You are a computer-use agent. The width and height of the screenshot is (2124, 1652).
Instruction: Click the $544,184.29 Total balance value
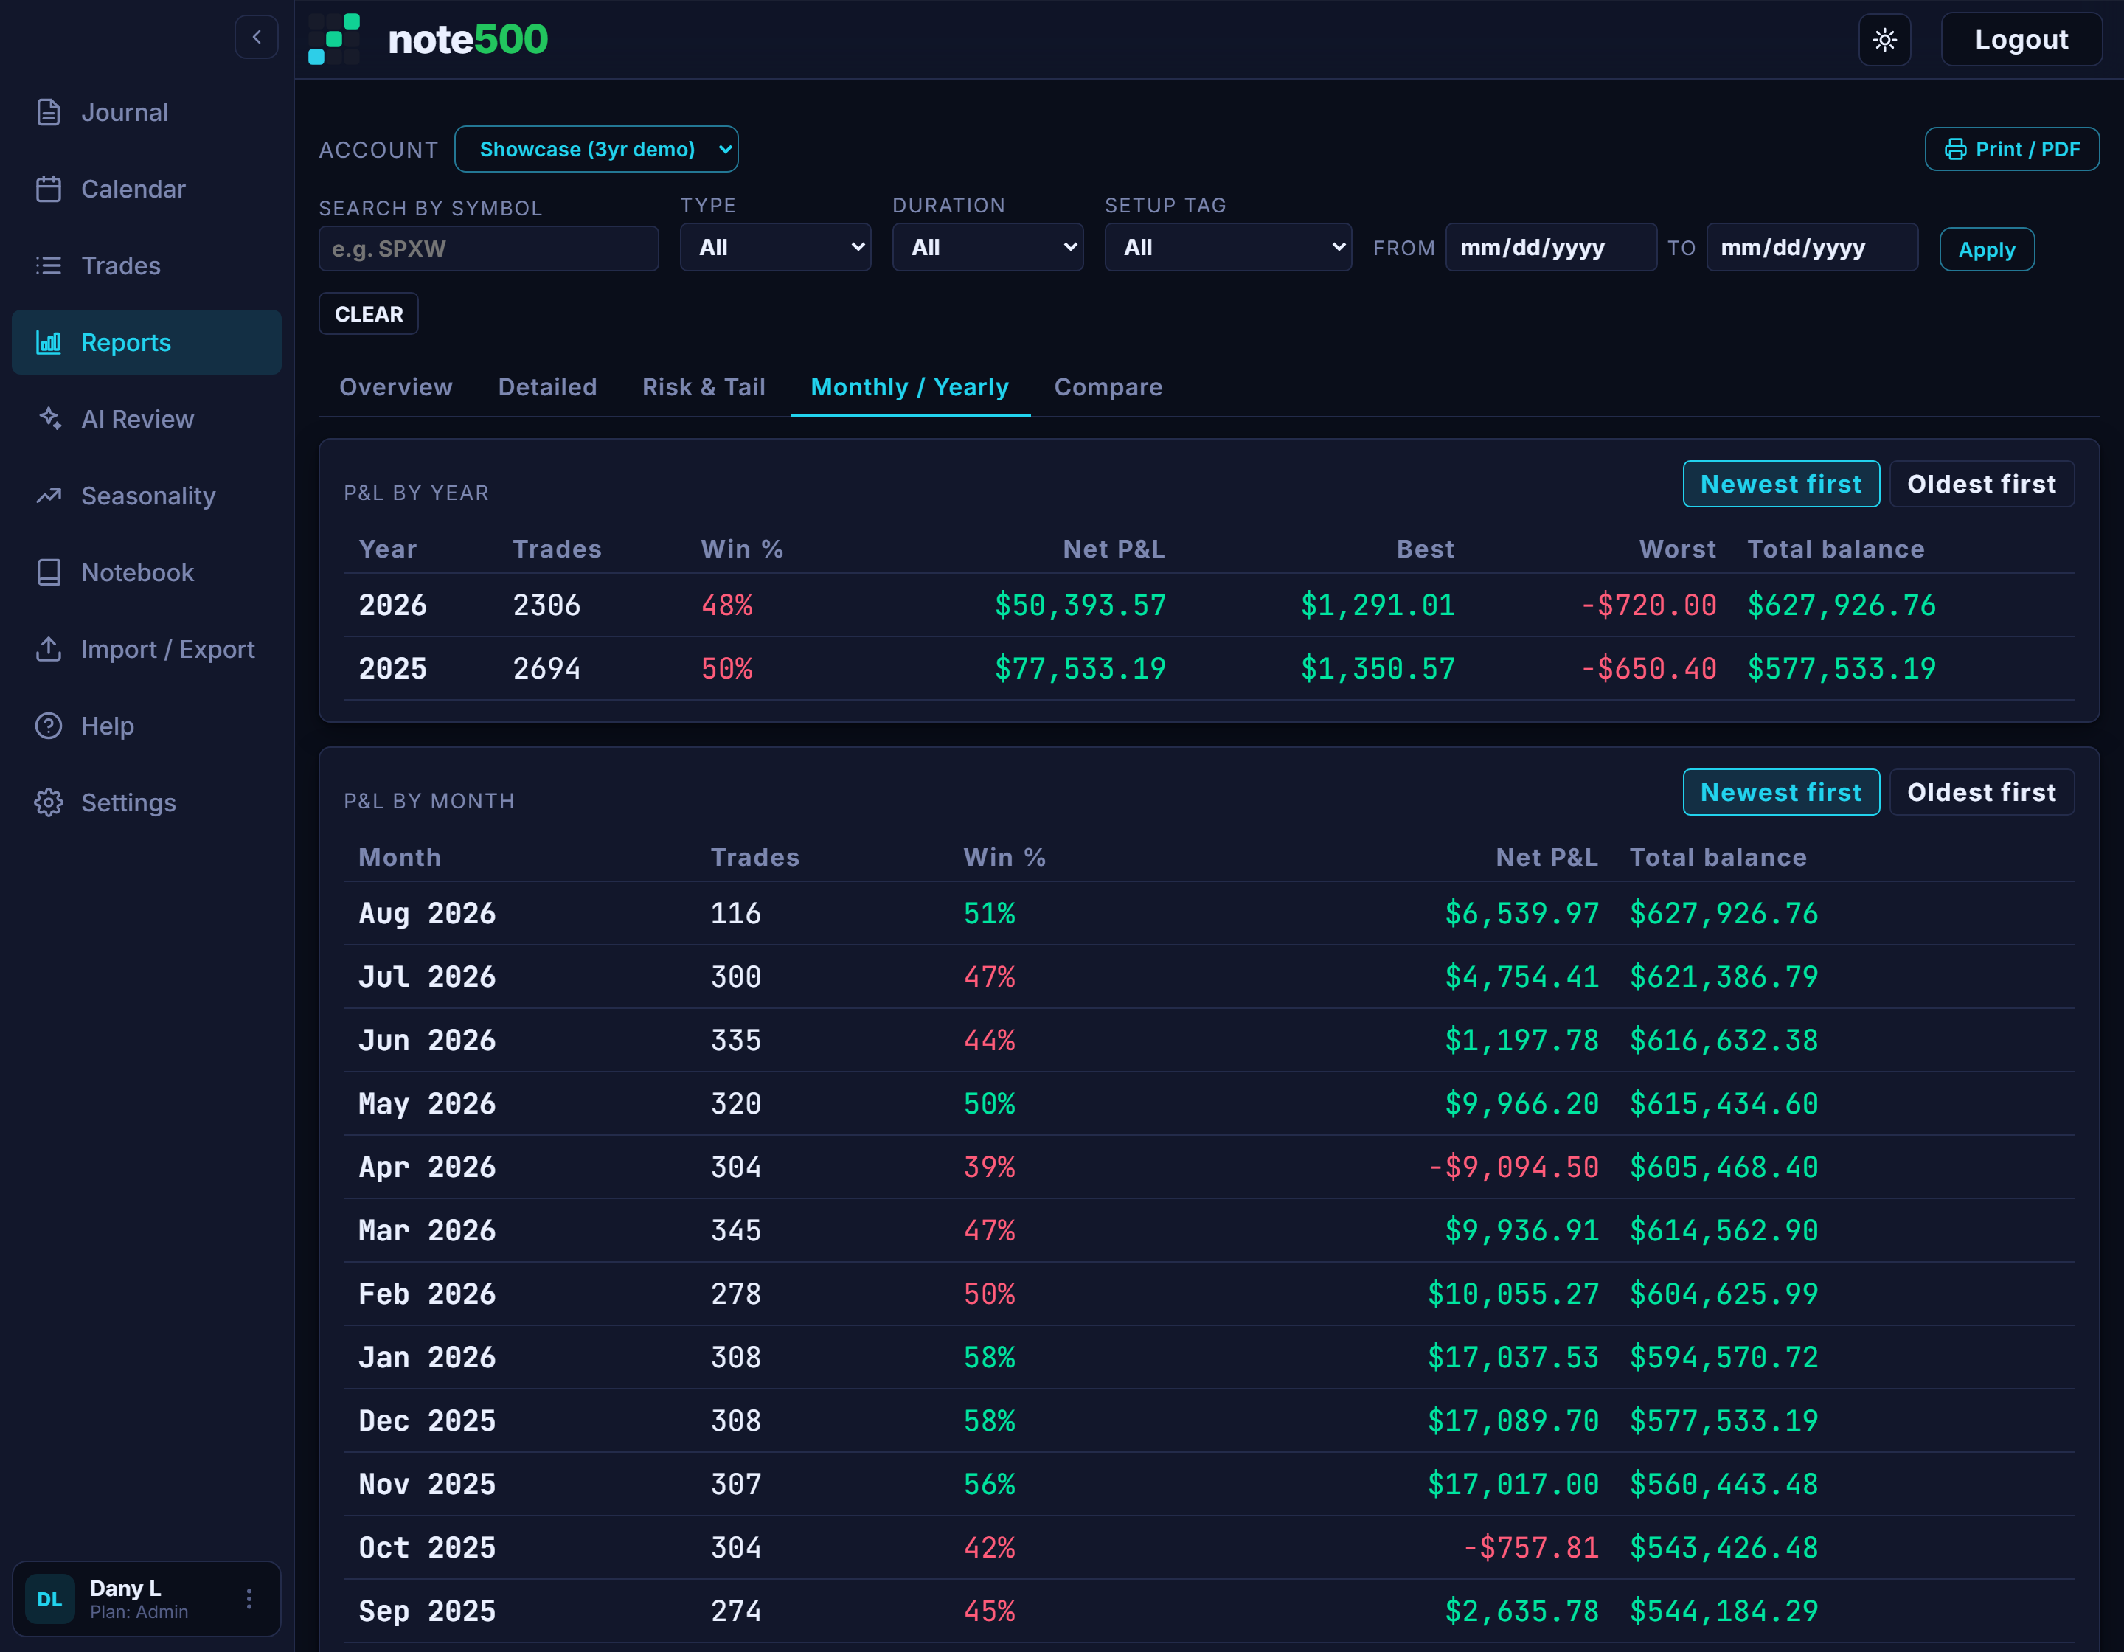tap(1724, 1610)
